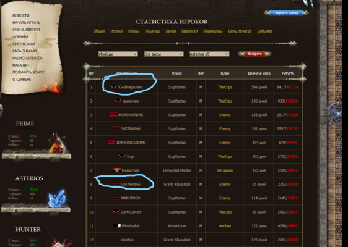Viewport: 348px width, 247px height.
Task: Click the clan crest beside ориончик
Action: (x=118, y=101)
